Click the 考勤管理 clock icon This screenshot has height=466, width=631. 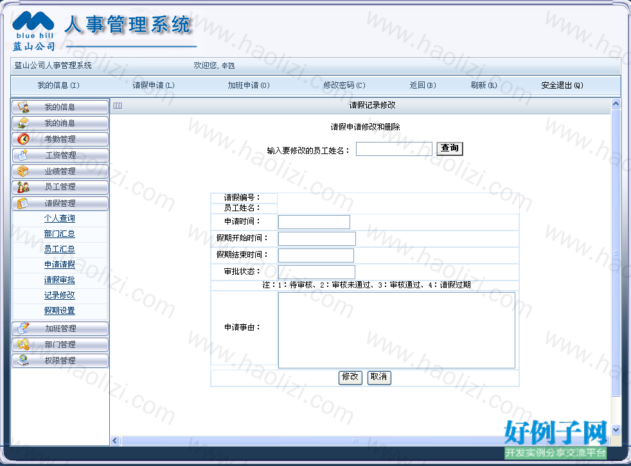click(23, 139)
